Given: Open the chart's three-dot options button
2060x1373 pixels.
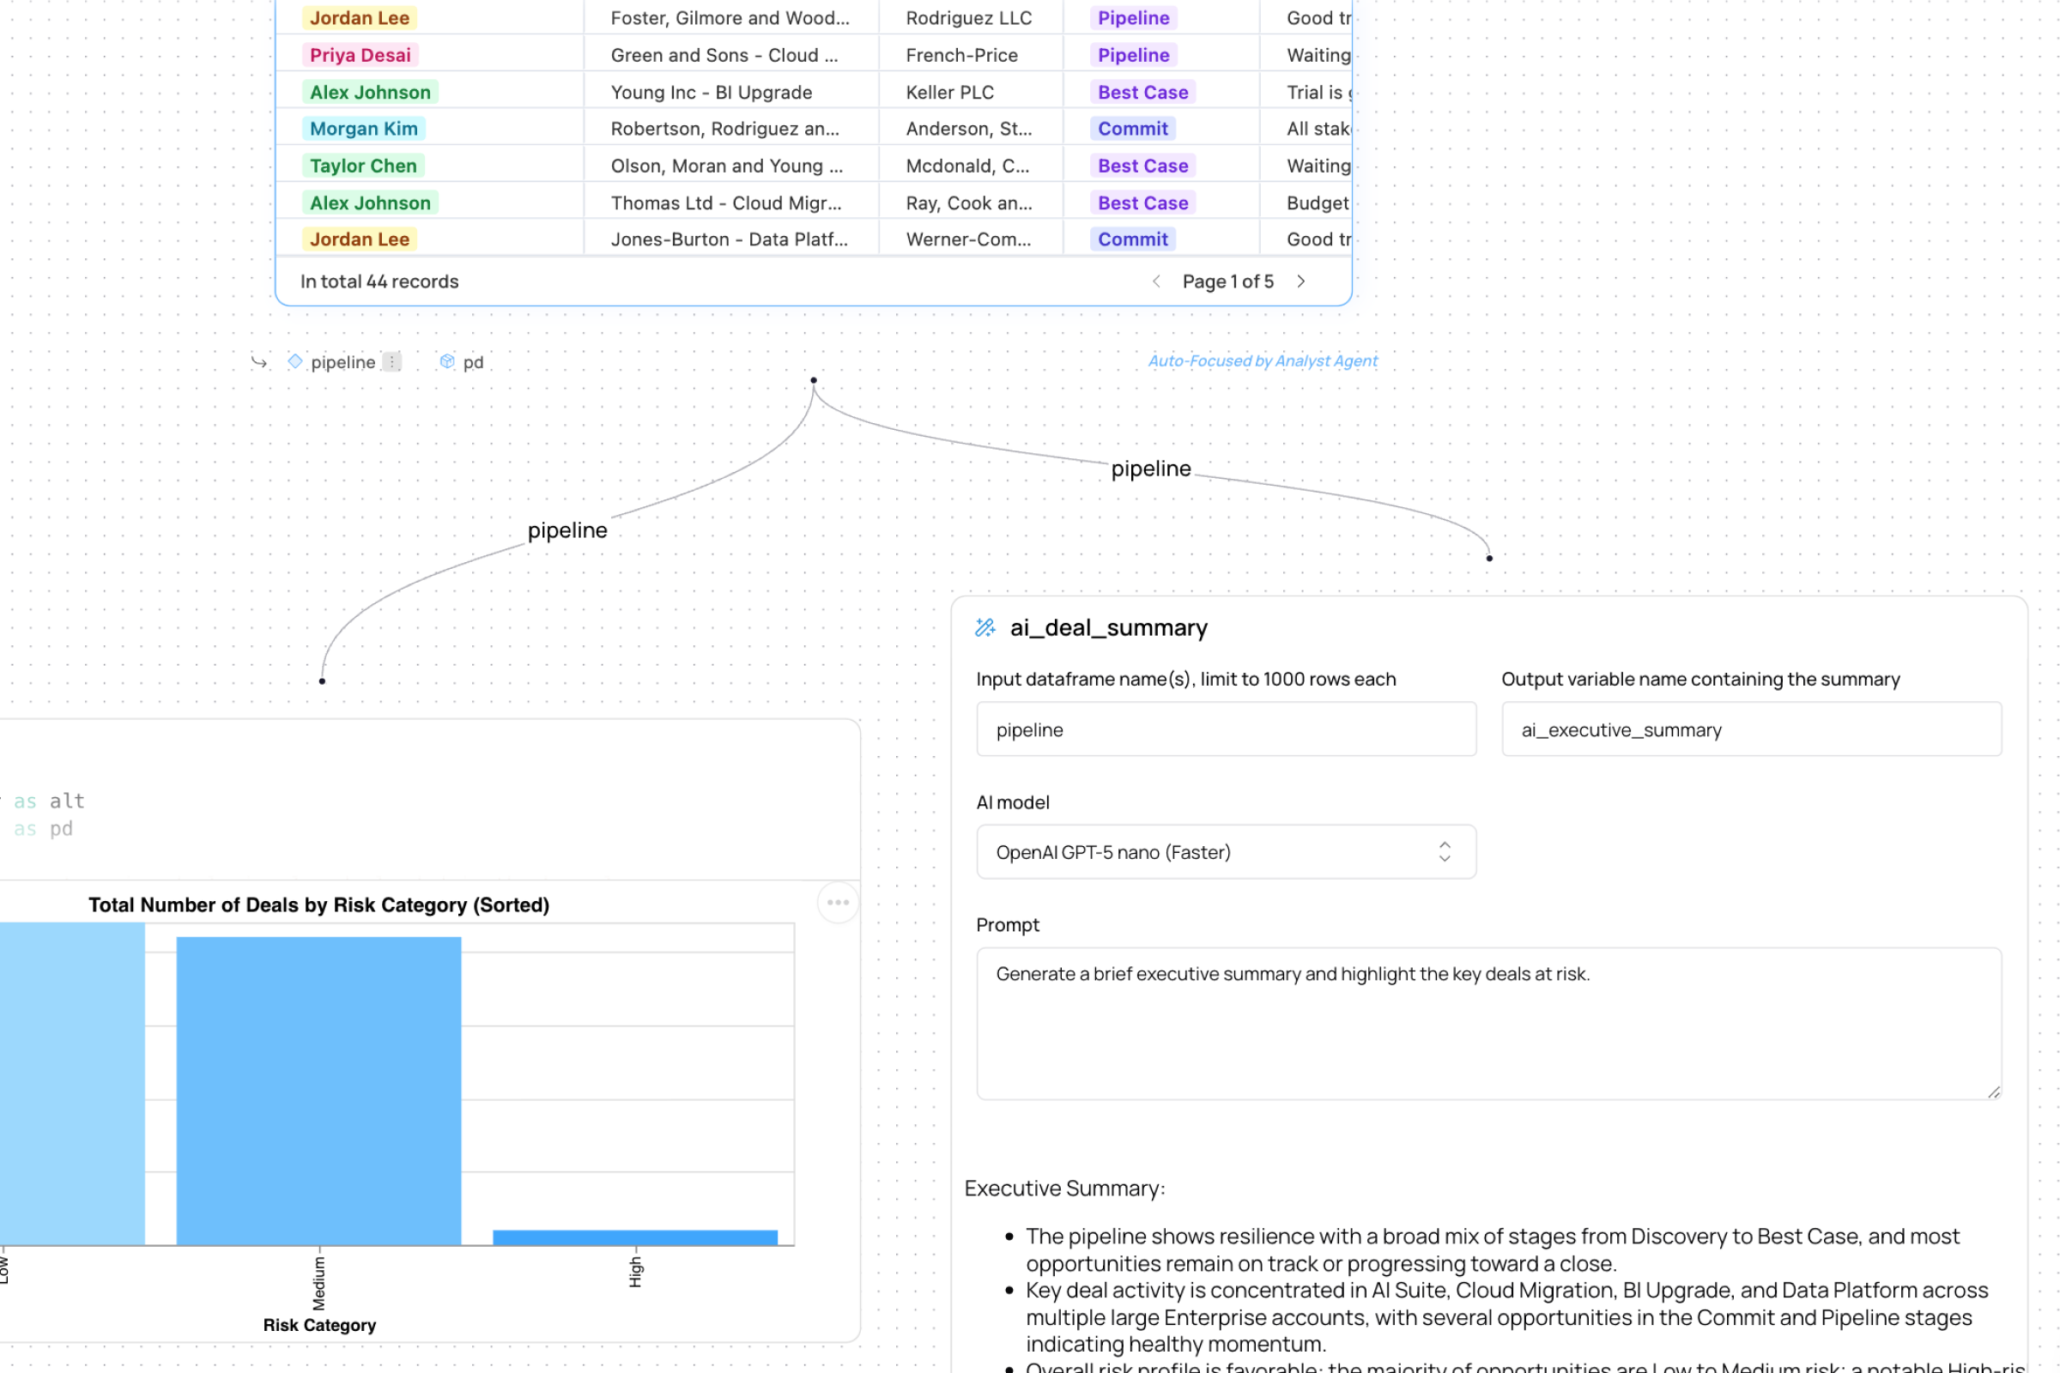Looking at the screenshot, I should click(838, 903).
